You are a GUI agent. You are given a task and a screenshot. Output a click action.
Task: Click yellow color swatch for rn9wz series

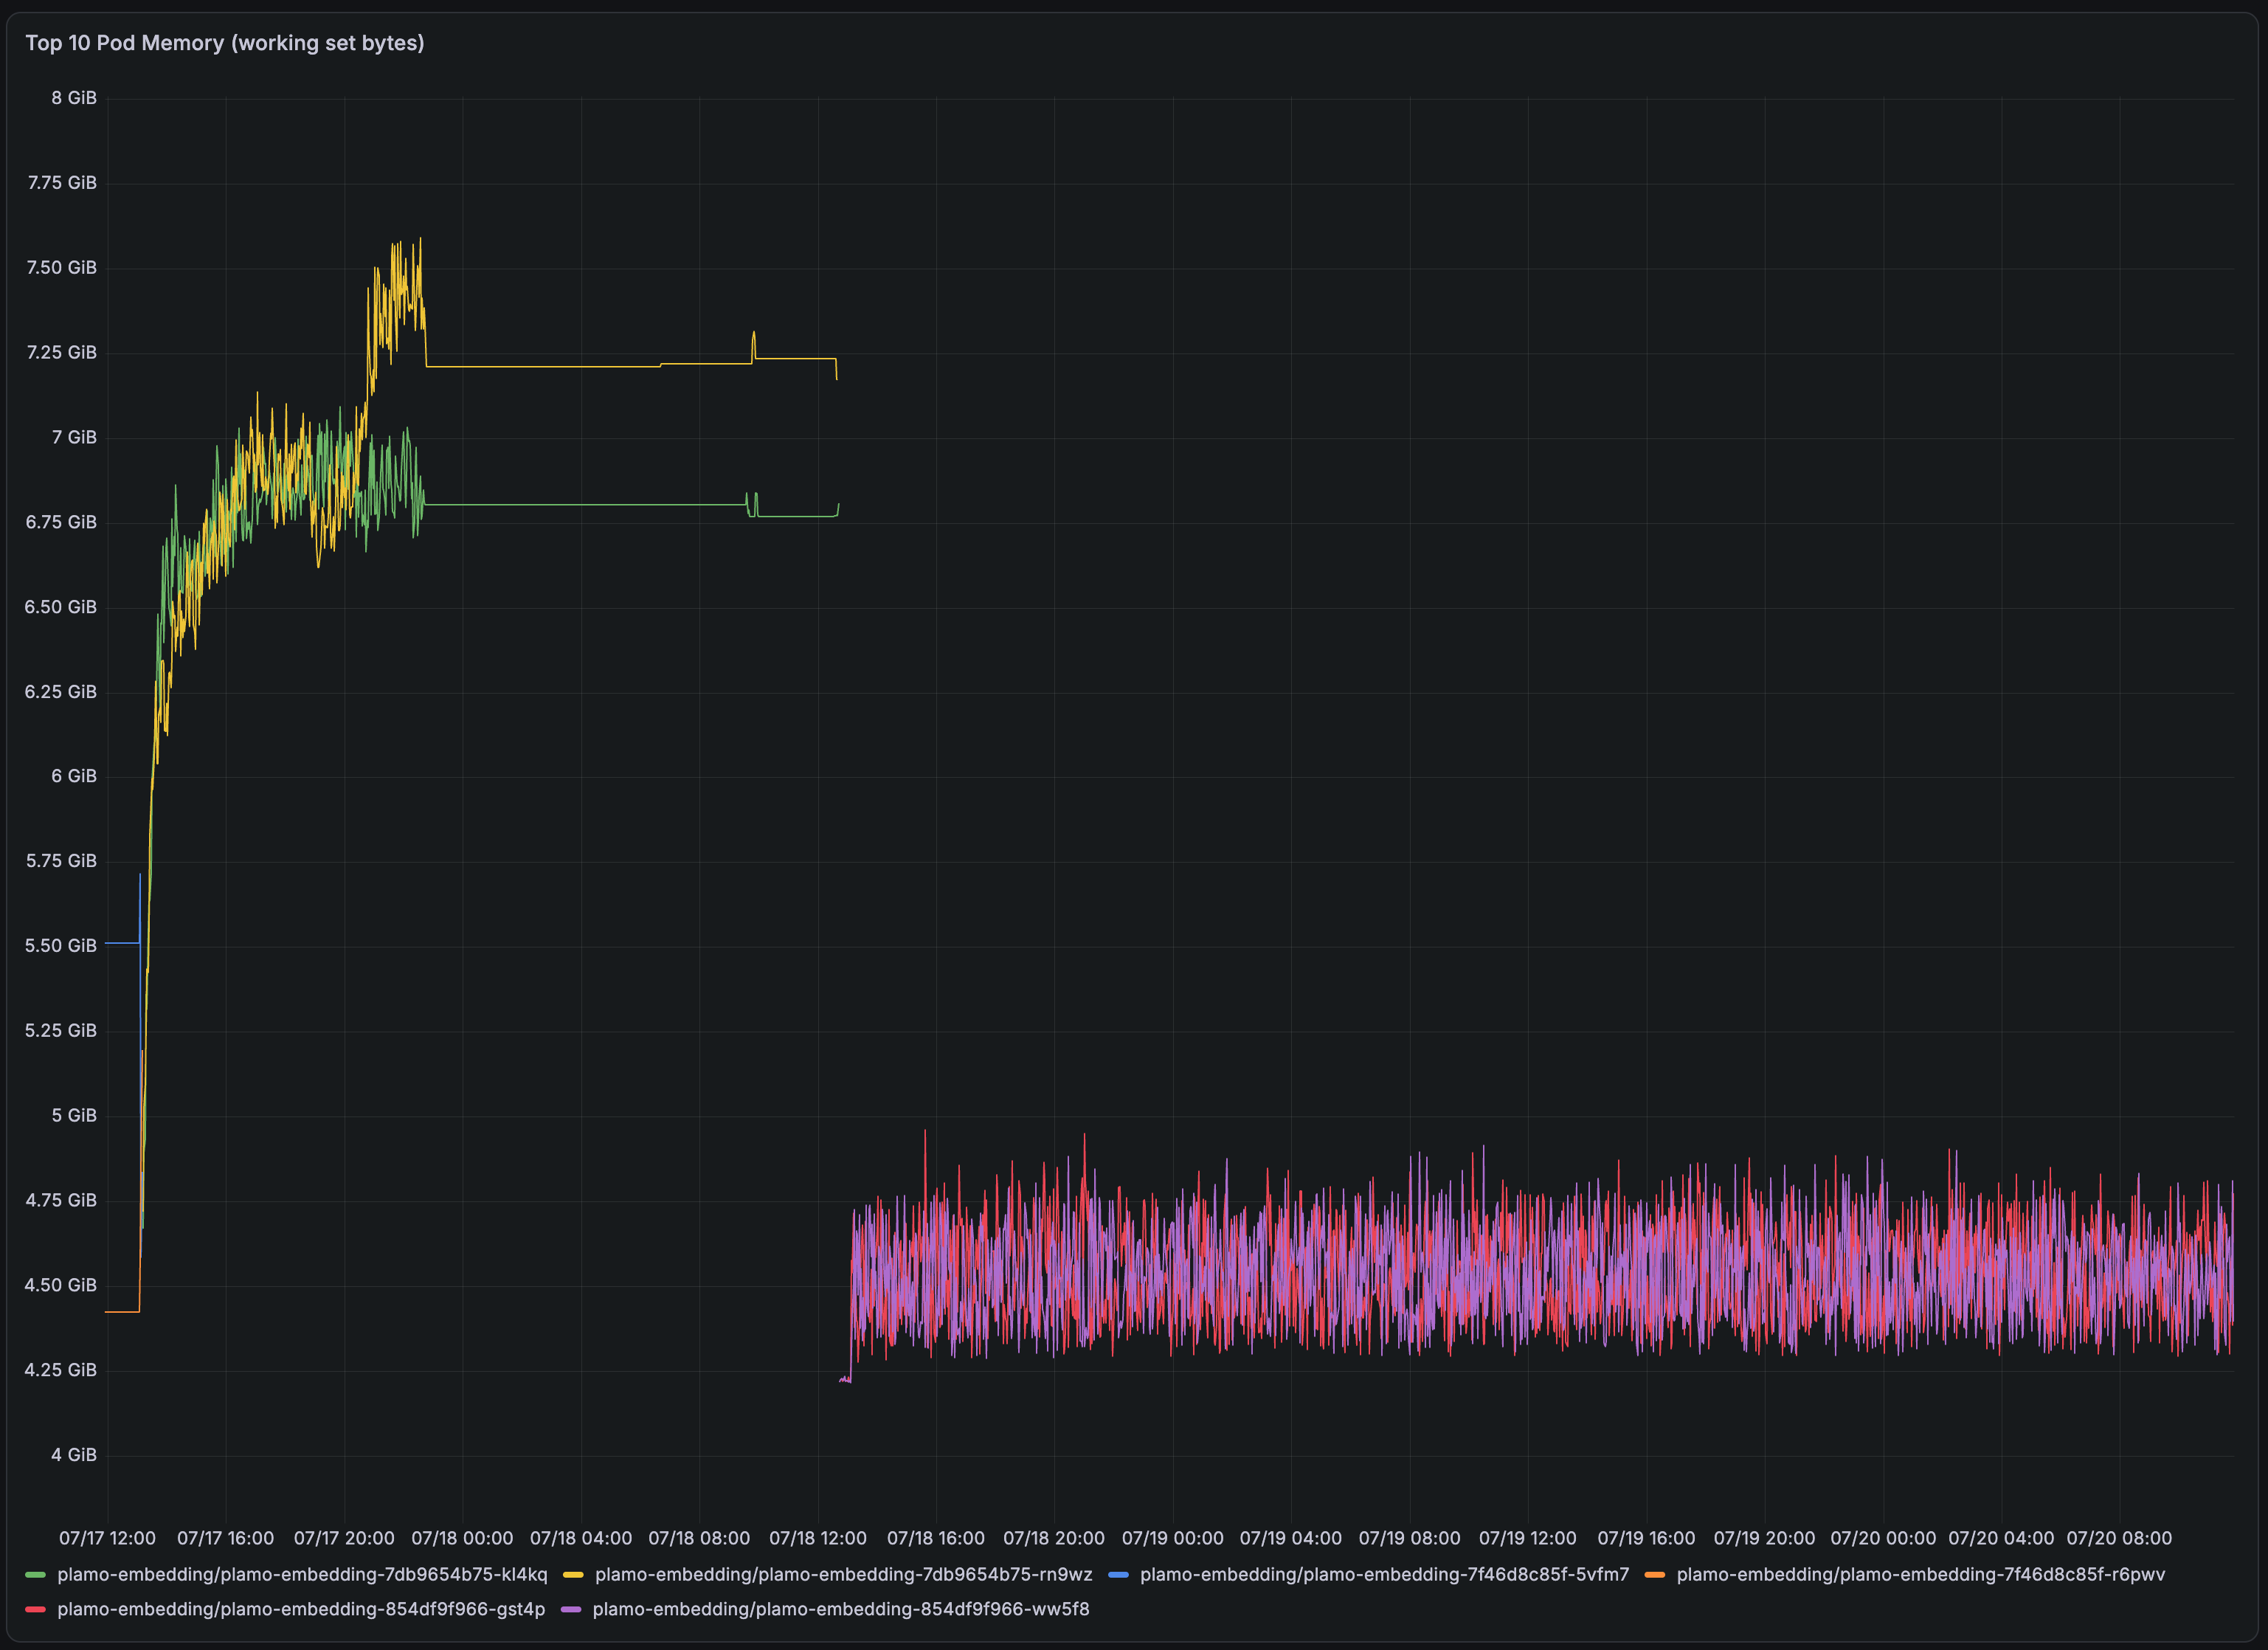pos(573,1575)
